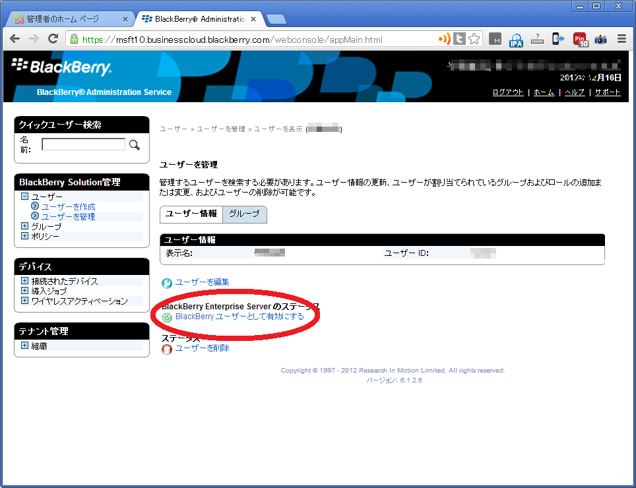The height and width of the screenshot is (488, 636).
Task: Click the question mark extension icon
Action: coord(537,39)
